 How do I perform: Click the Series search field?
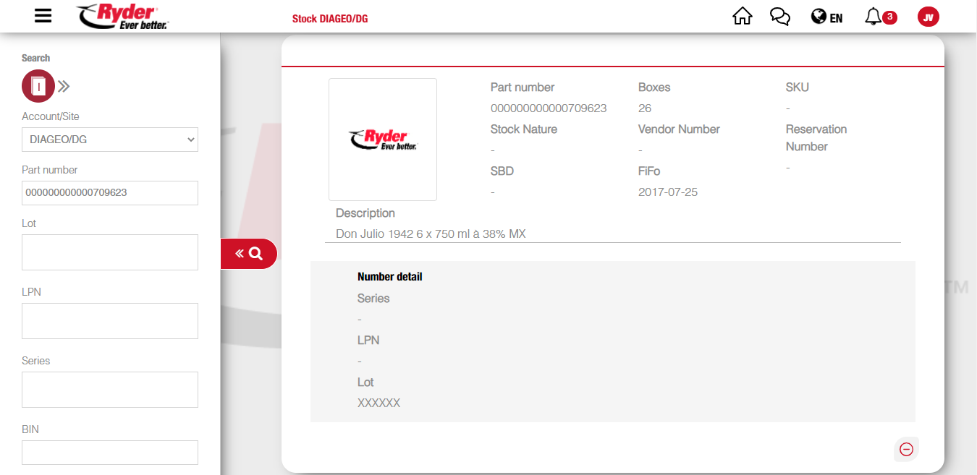110,390
